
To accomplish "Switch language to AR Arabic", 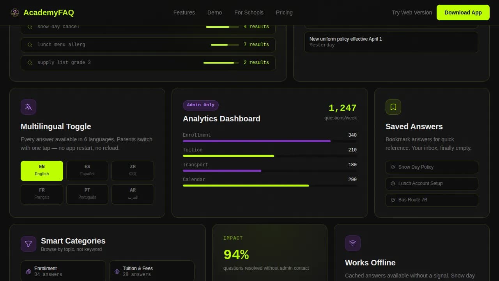I will pyautogui.click(x=133, y=194).
